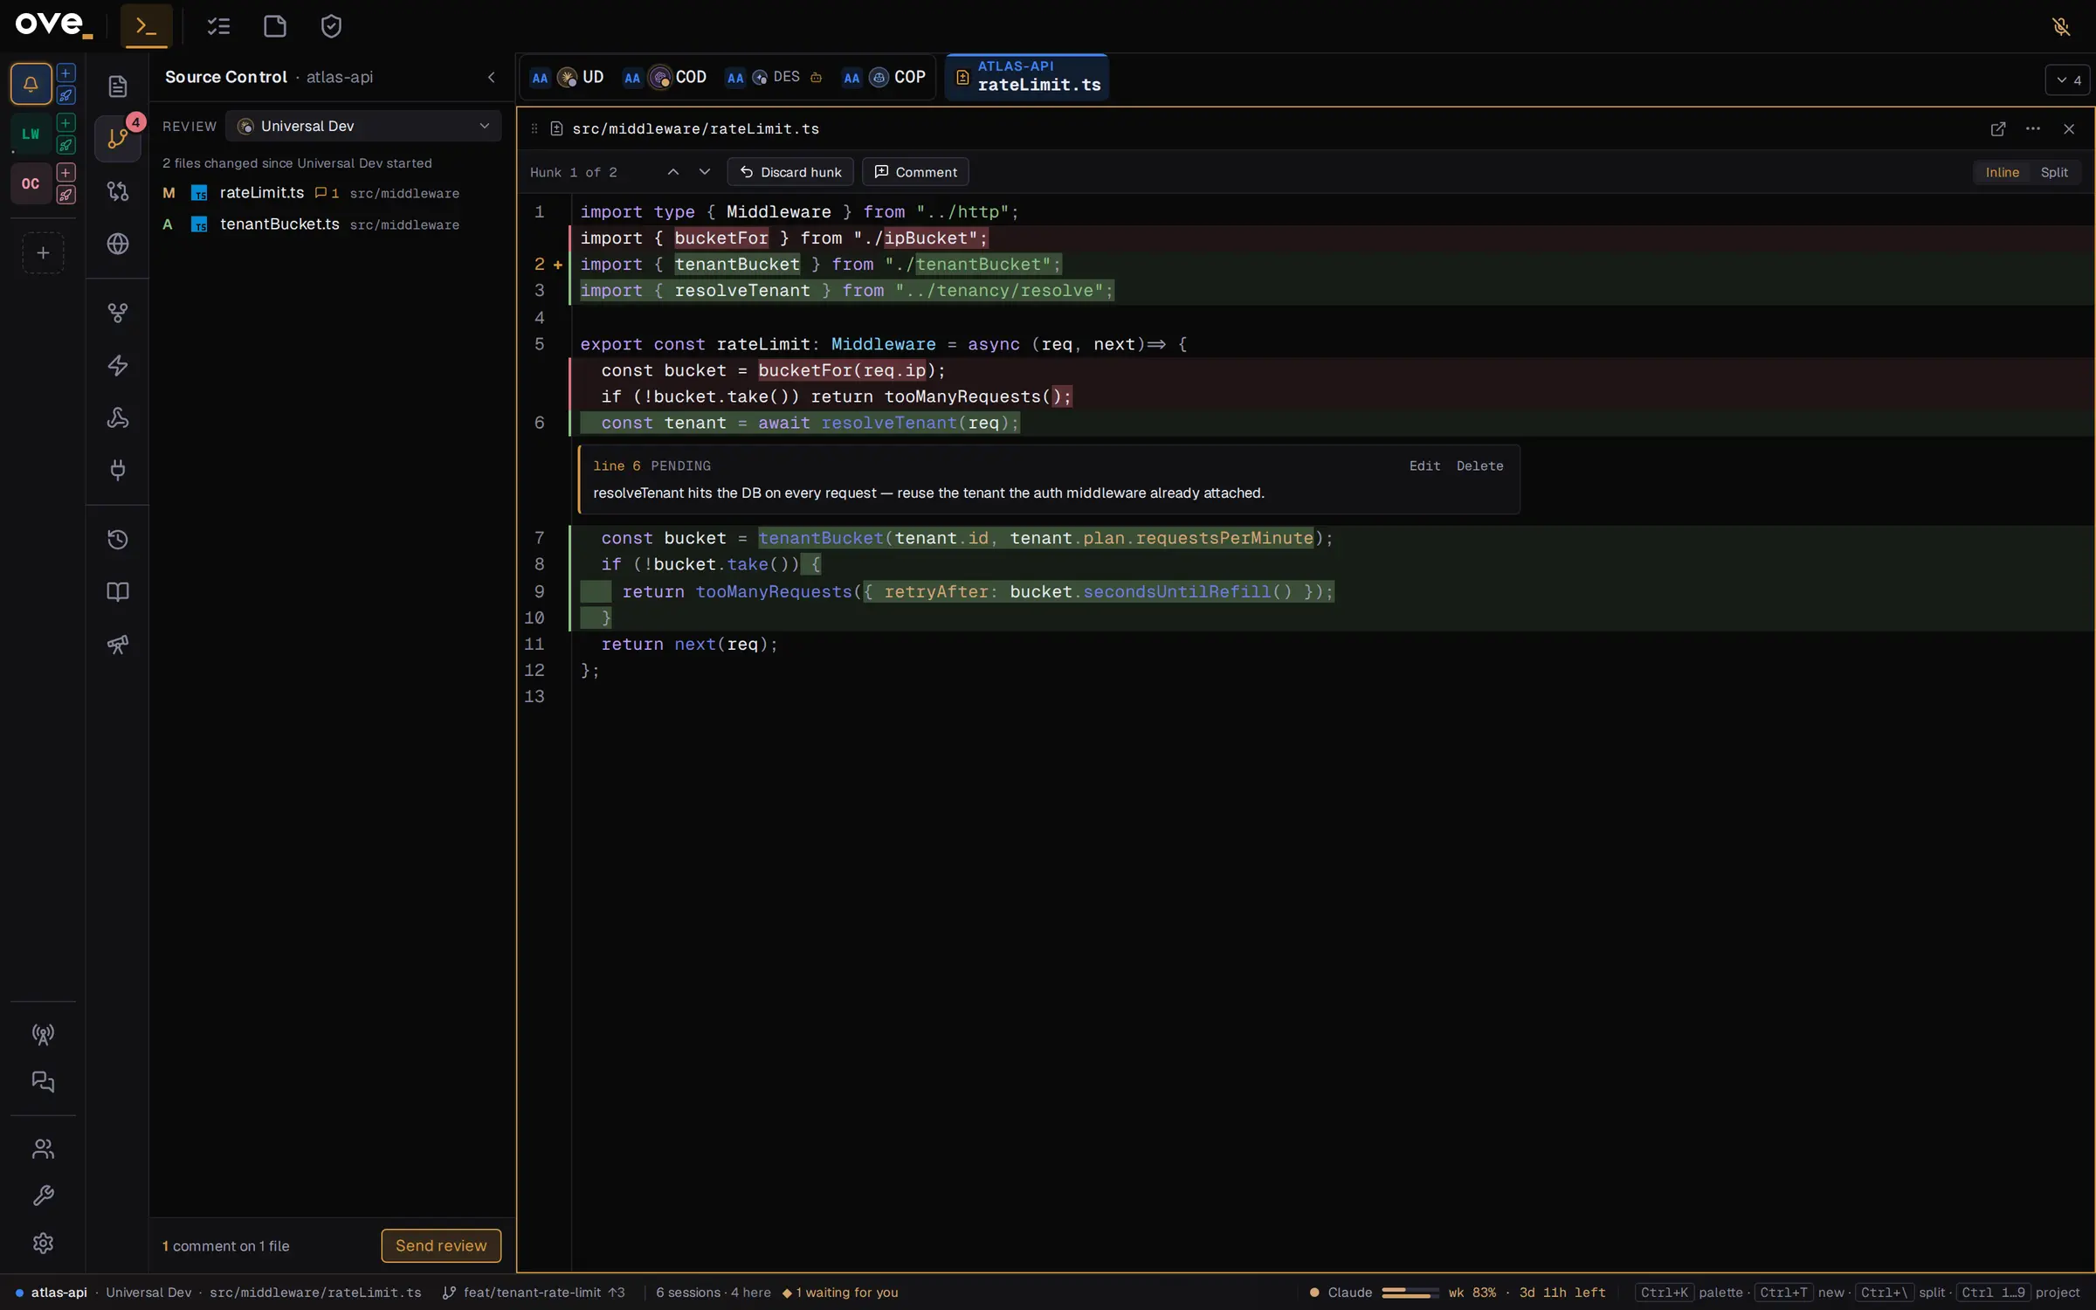Delete the pending line 6 comment
Image resolution: width=2096 pixels, height=1310 pixels.
tap(1479, 466)
